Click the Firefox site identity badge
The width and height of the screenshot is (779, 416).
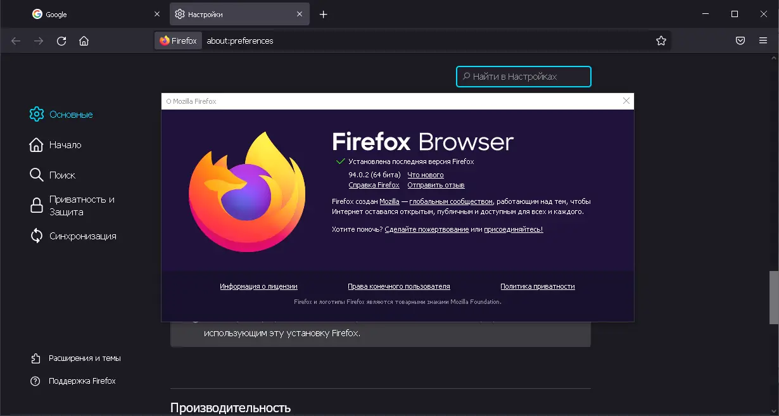(x=178, y=41)
